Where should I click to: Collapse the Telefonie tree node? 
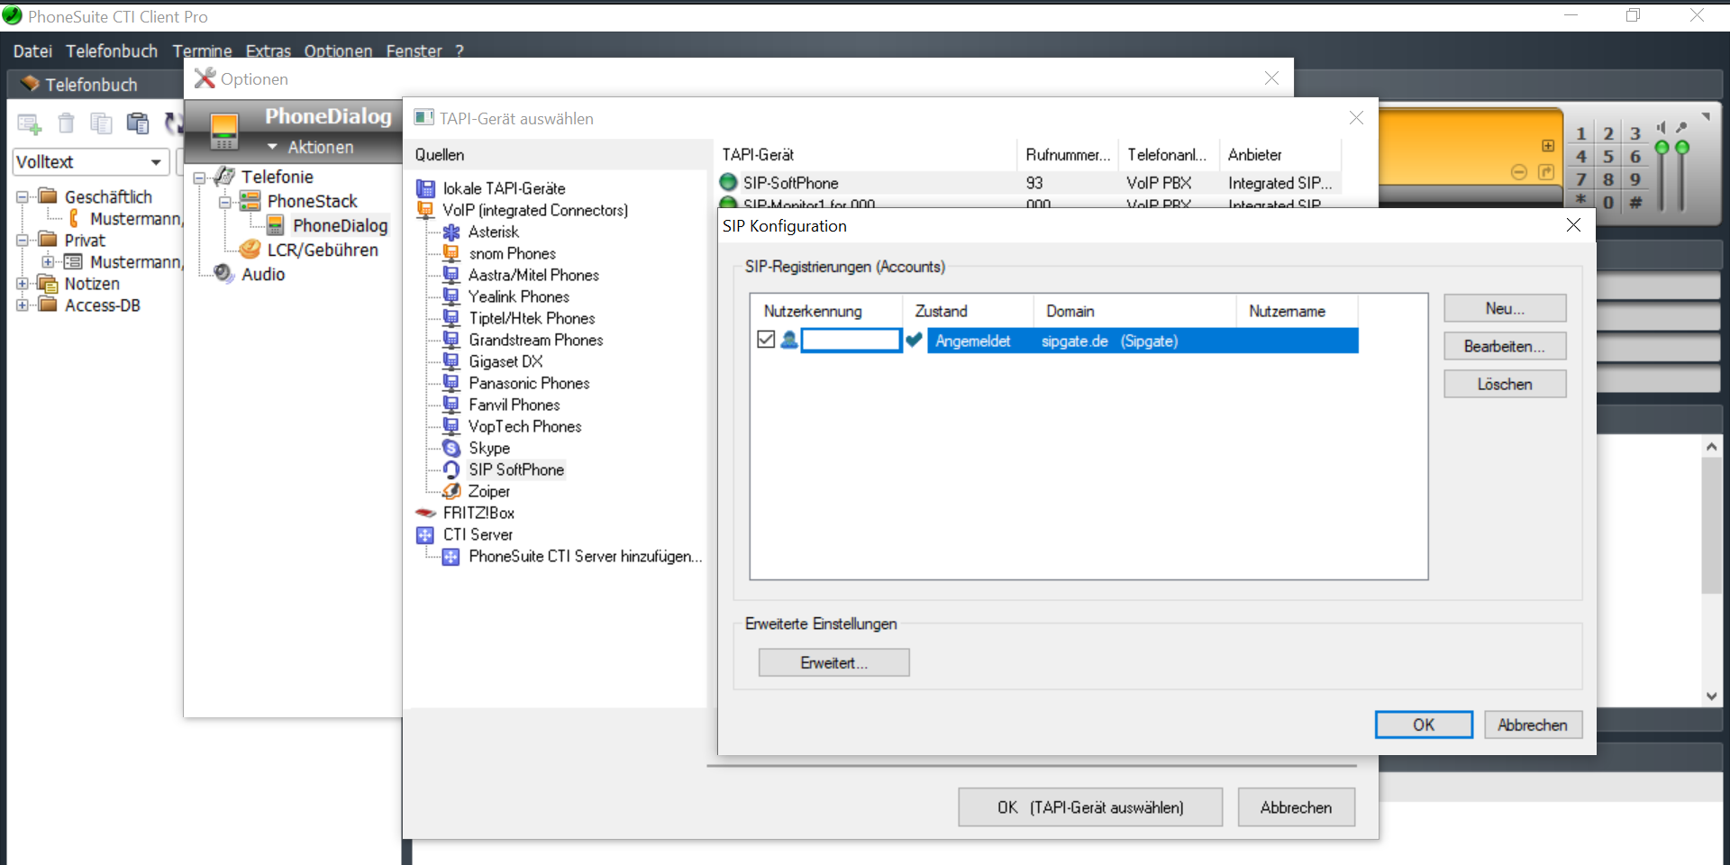click(x=200, y=178)
